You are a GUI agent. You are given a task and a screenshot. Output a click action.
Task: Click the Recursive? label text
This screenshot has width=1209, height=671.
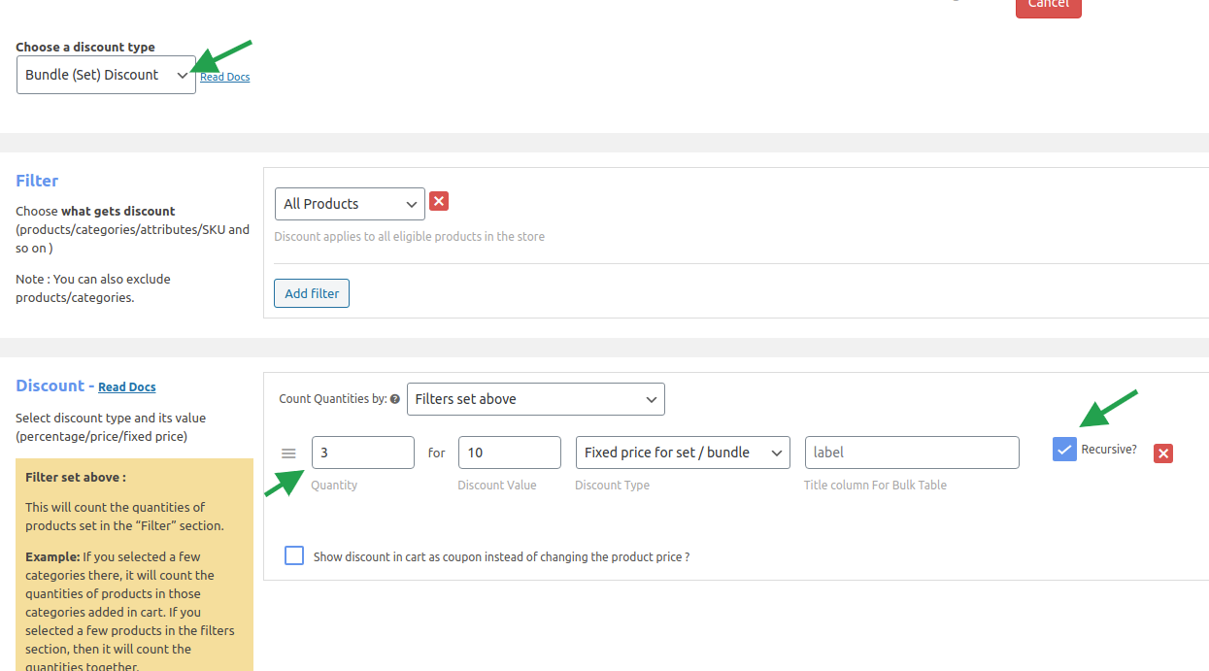click(1109, 450)
